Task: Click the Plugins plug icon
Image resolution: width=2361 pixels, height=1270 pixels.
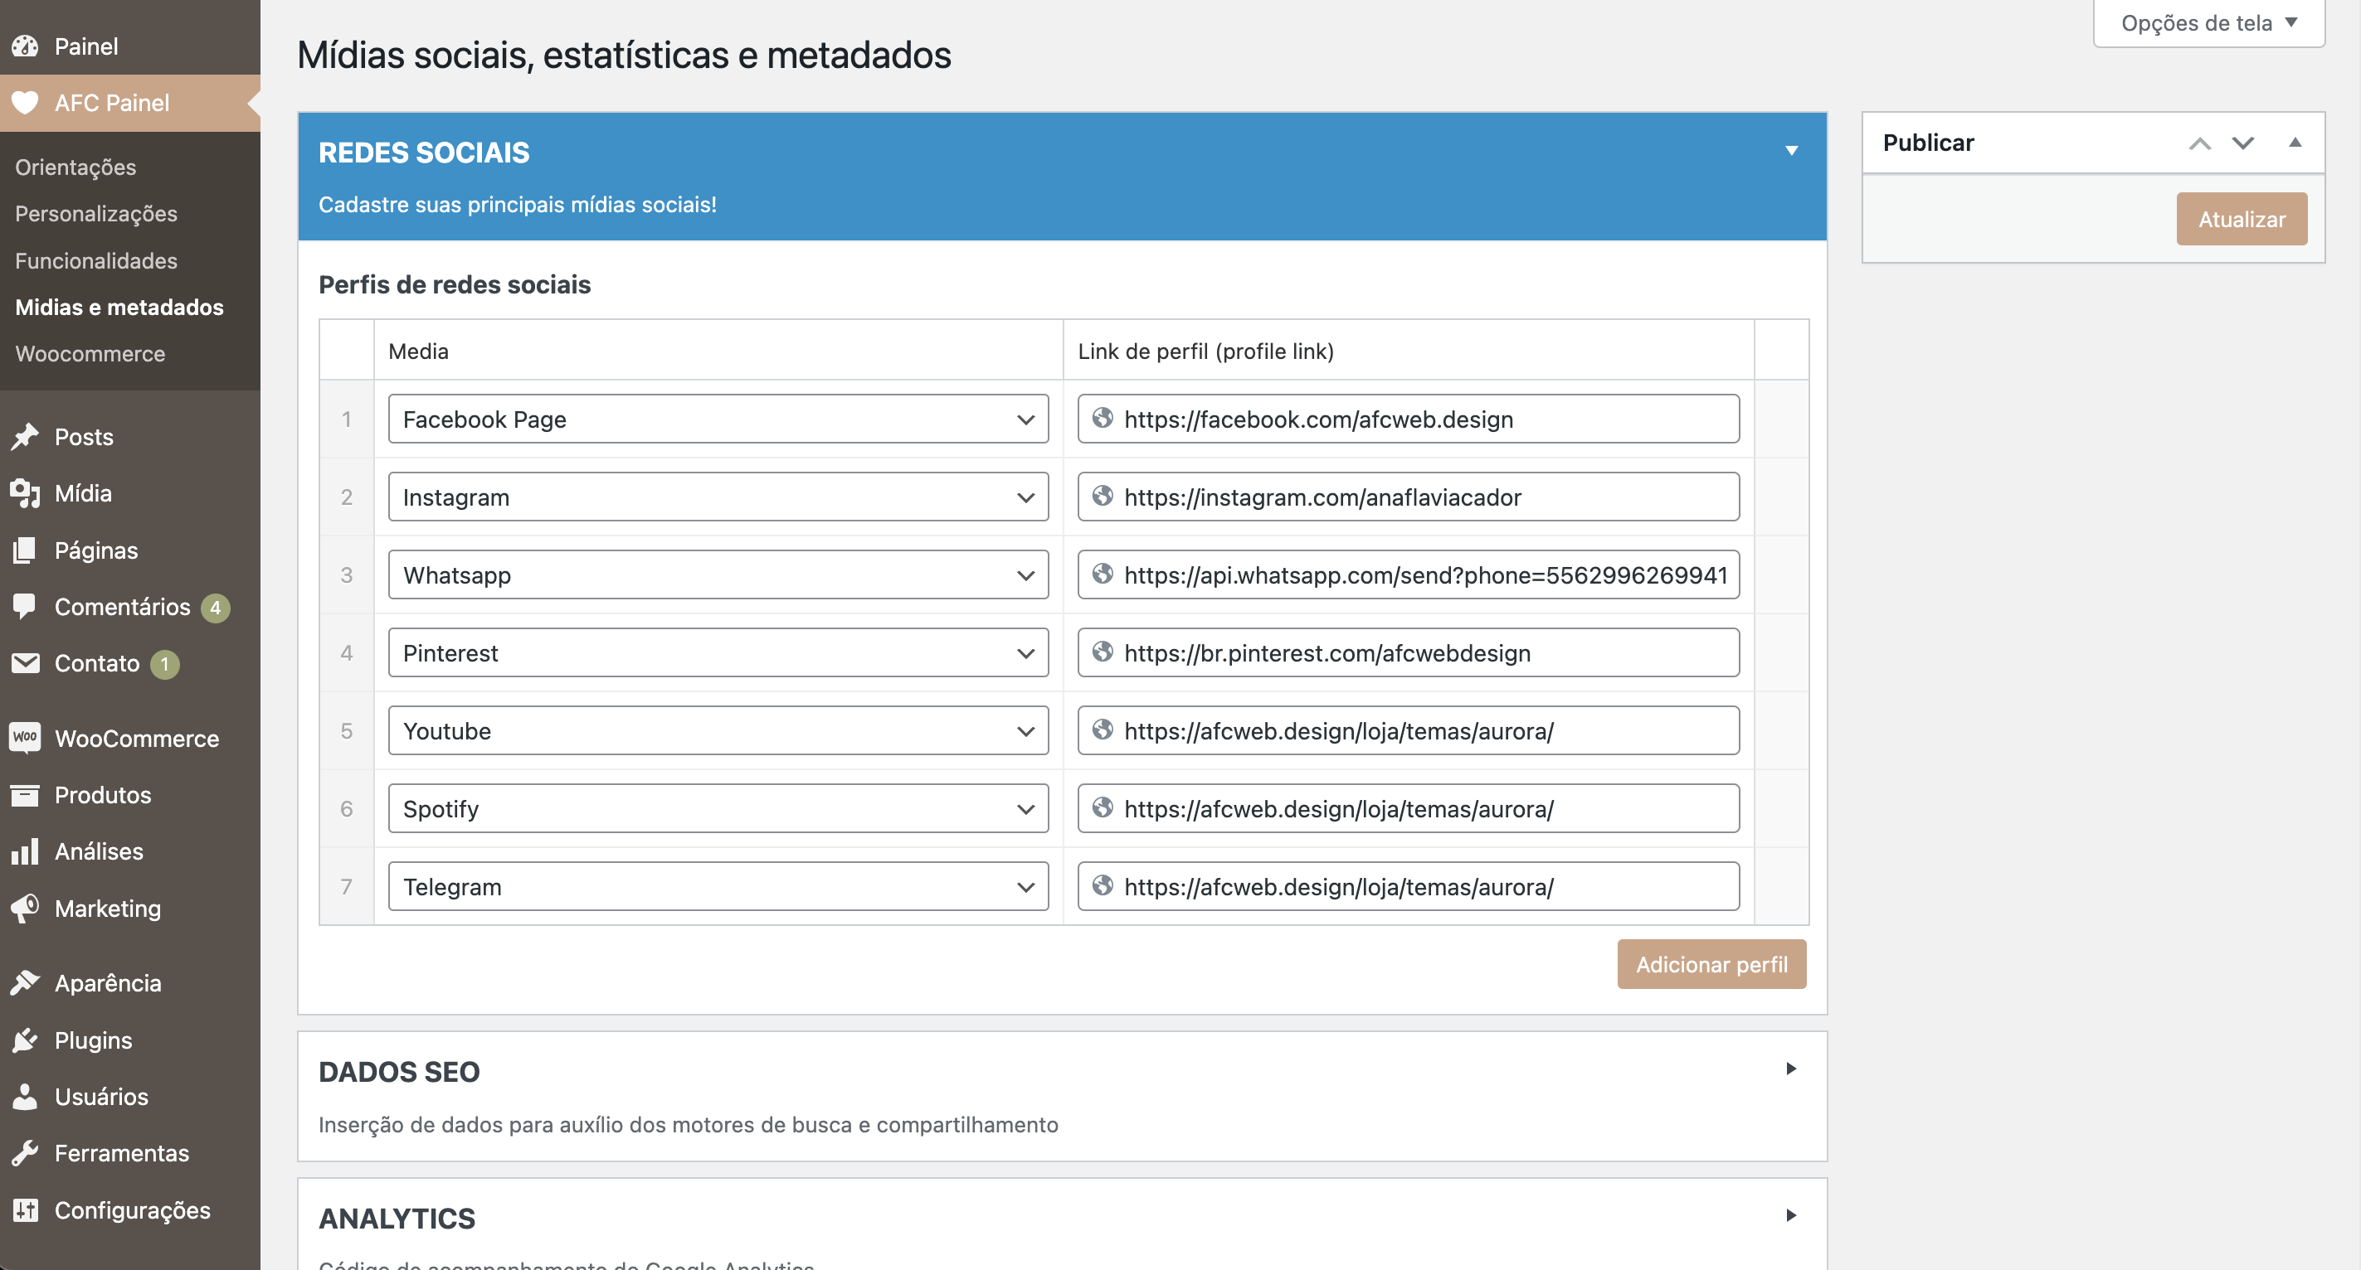Action: [26, 1040]
